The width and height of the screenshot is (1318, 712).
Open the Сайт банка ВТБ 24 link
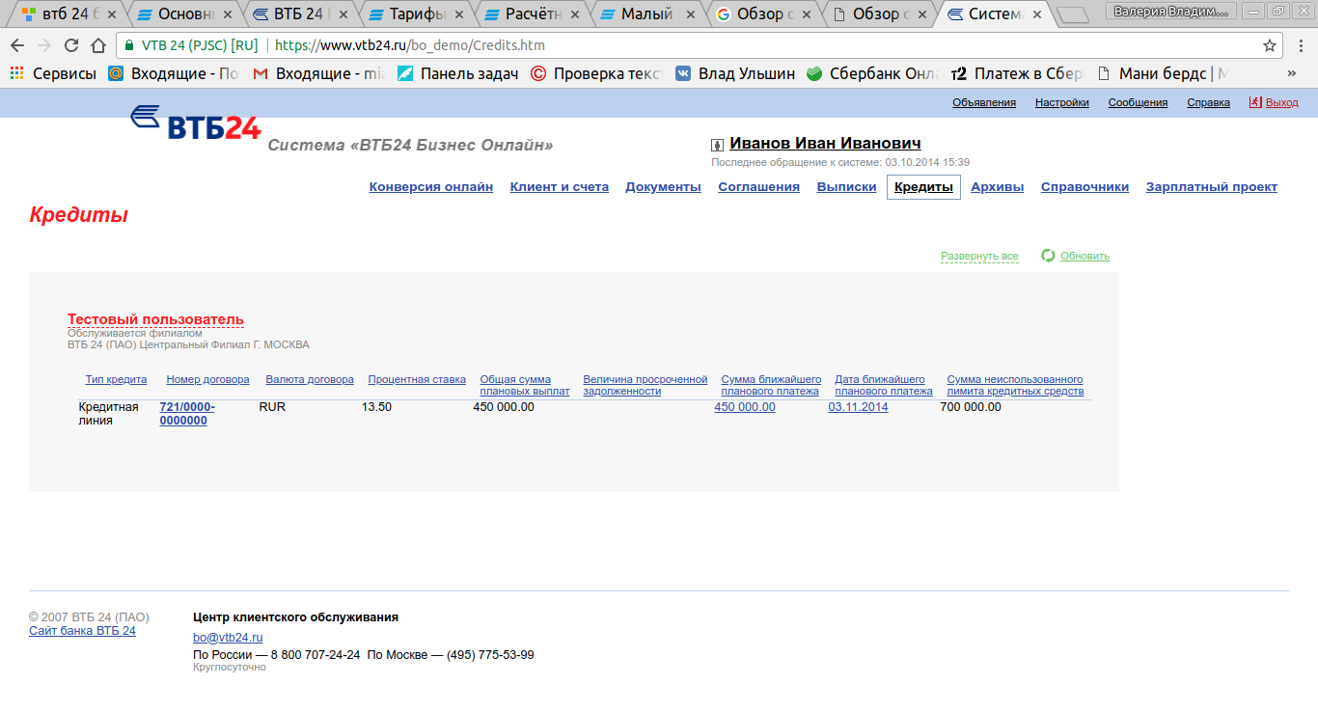click(82, 631)
